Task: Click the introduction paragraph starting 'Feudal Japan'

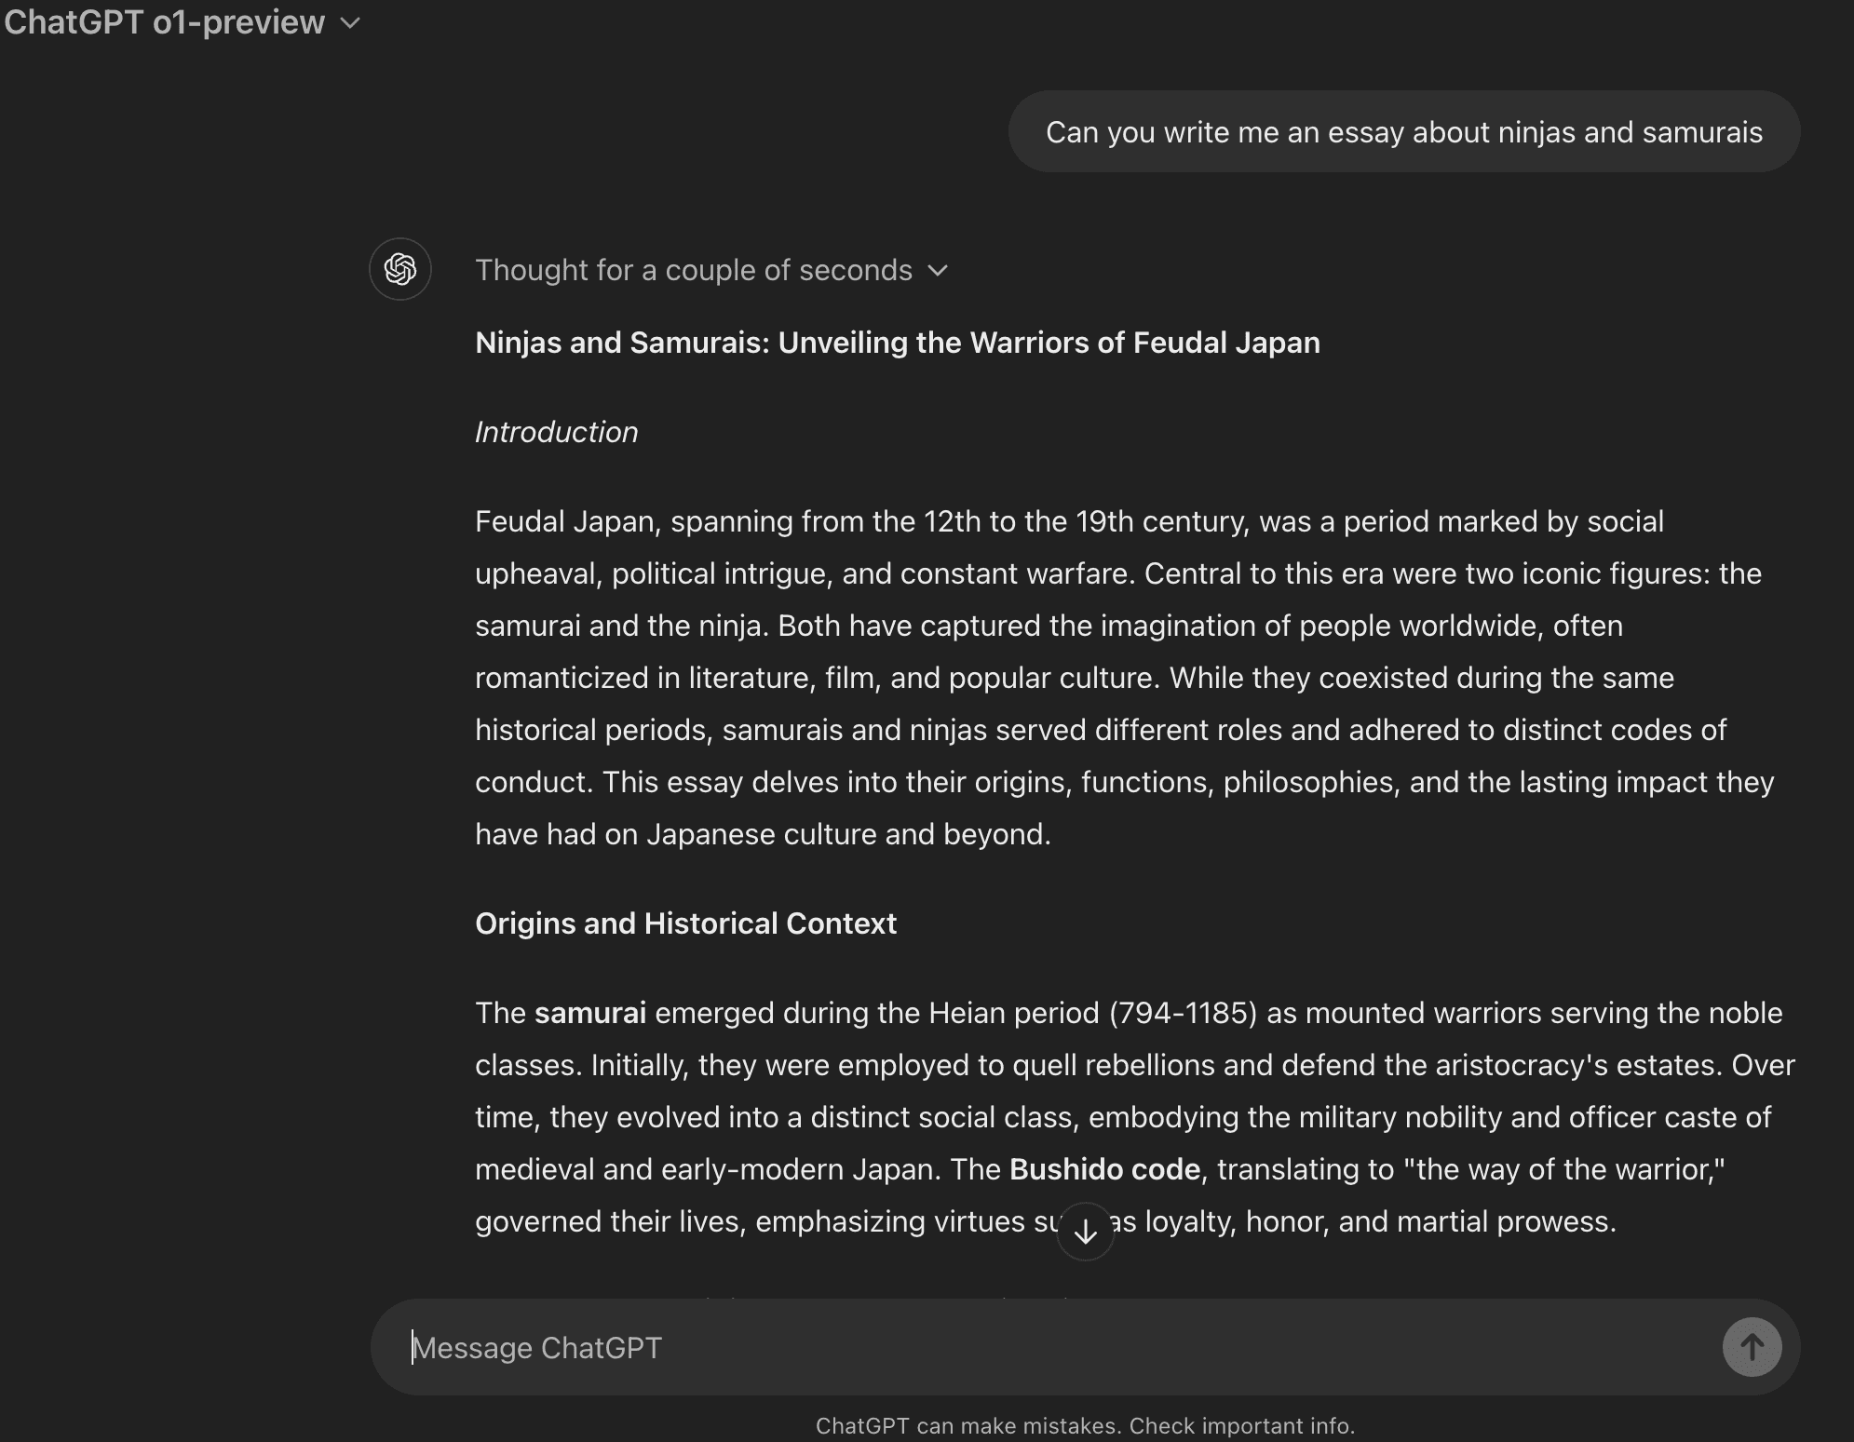Action: [1117, 678]
